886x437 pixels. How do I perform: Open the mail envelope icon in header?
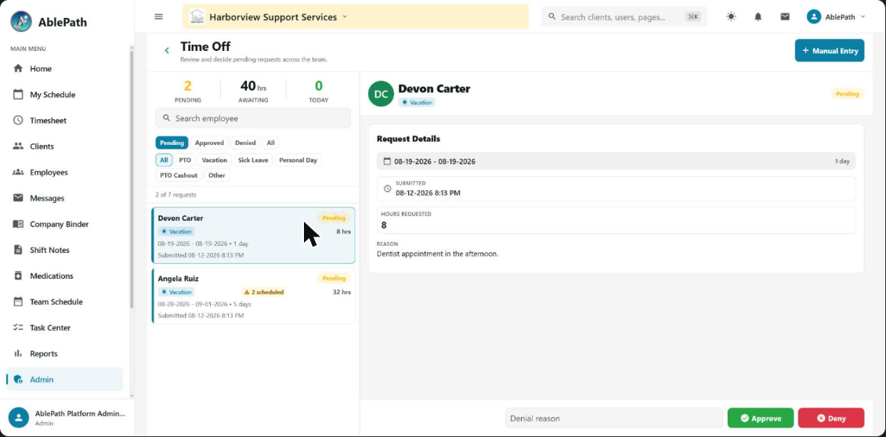click(785, 17)
